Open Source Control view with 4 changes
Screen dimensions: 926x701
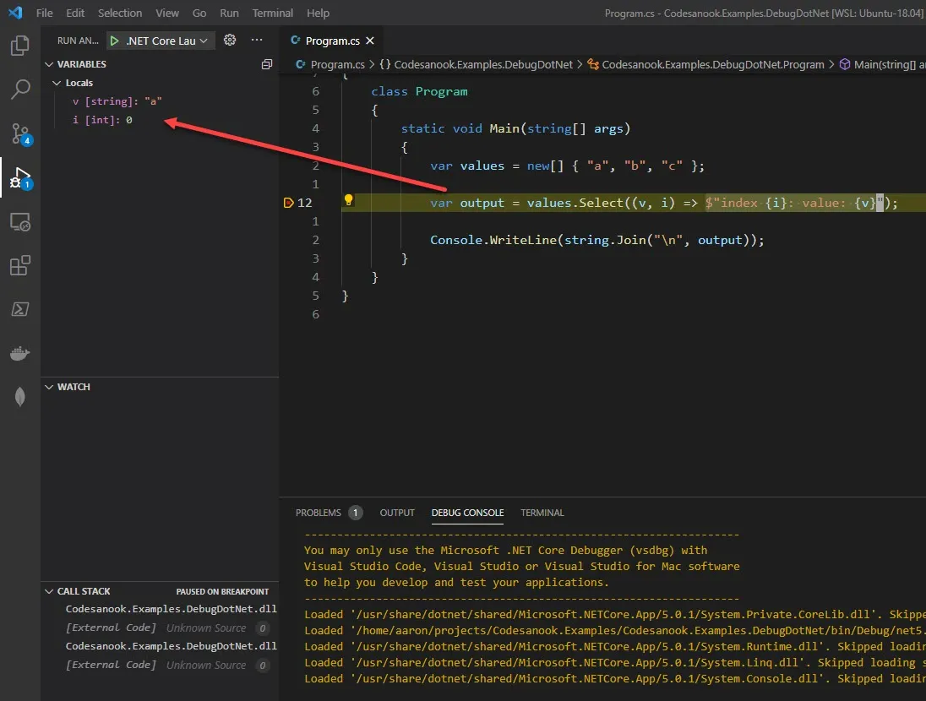click(20, 134)
